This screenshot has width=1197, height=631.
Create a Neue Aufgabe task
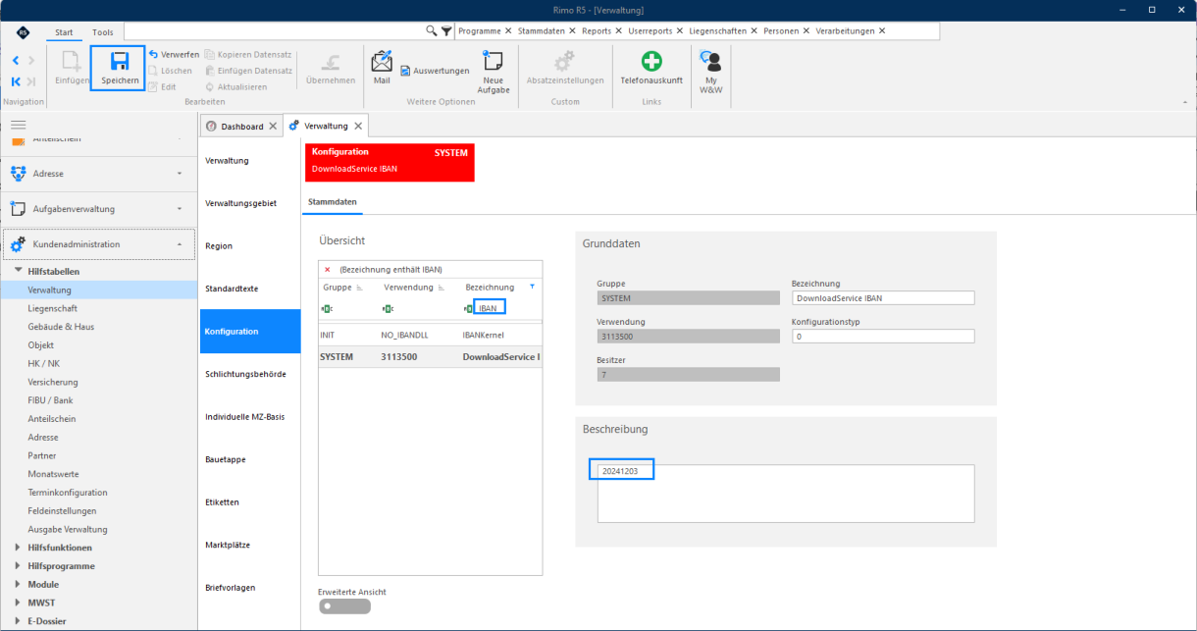493,73
